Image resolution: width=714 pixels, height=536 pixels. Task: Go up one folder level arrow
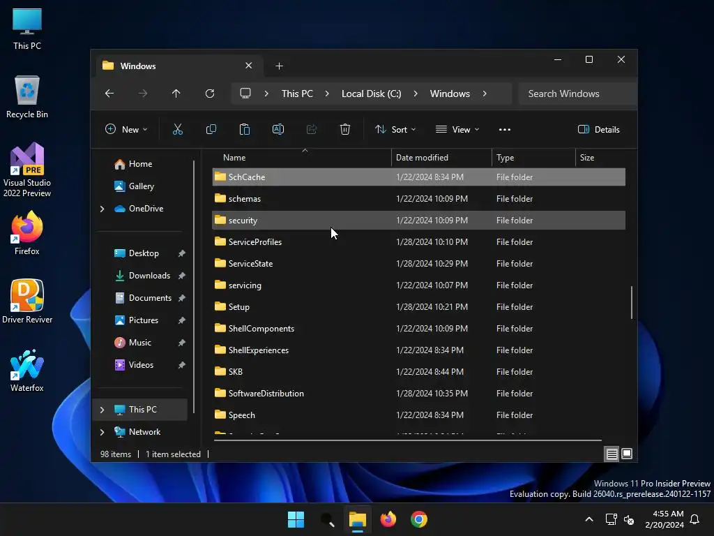click(x=176, y=94)
